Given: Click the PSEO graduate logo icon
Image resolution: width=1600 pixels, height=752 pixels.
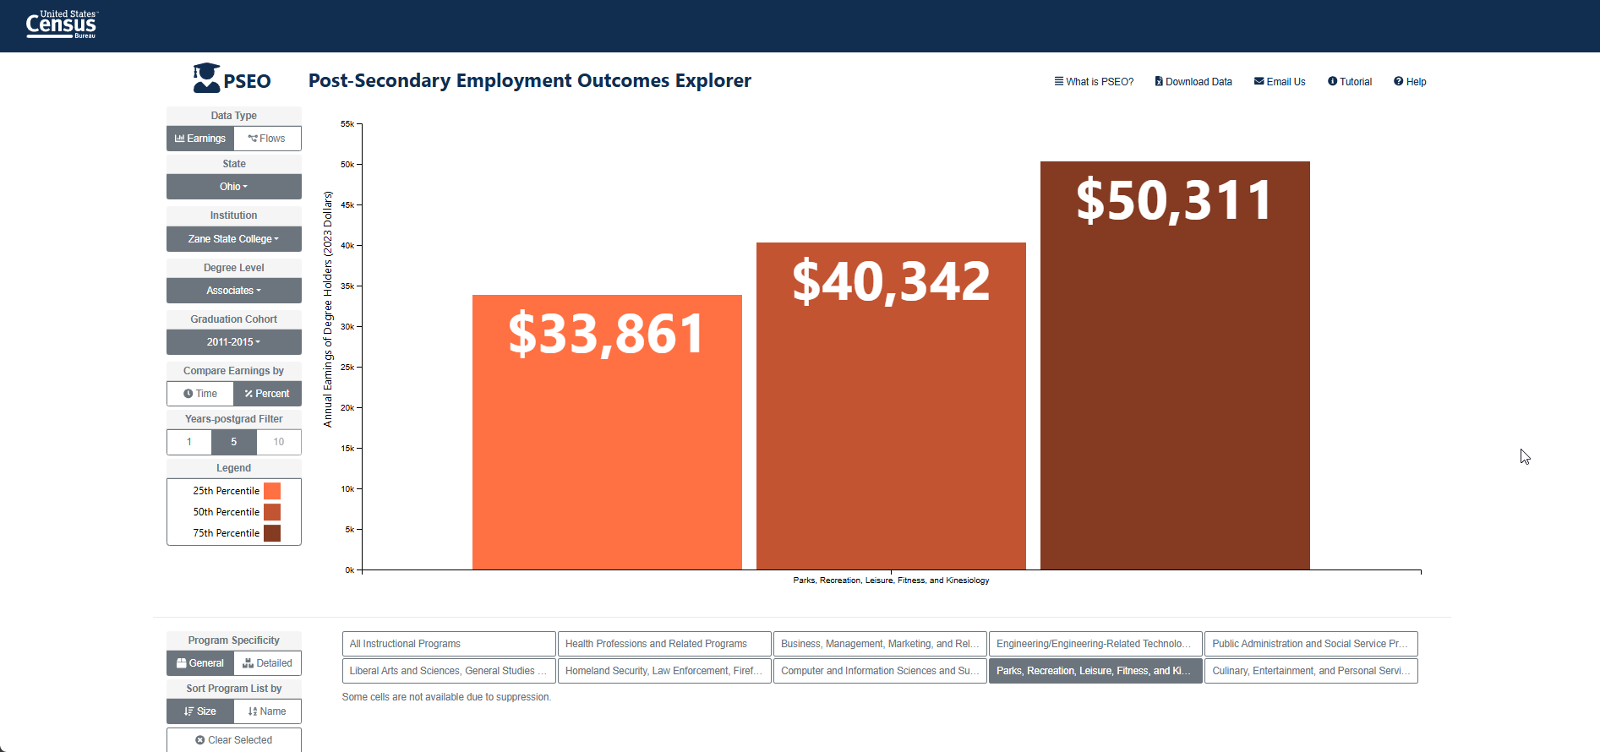Looking at the screenshot, I should click(x=206, y=78).
